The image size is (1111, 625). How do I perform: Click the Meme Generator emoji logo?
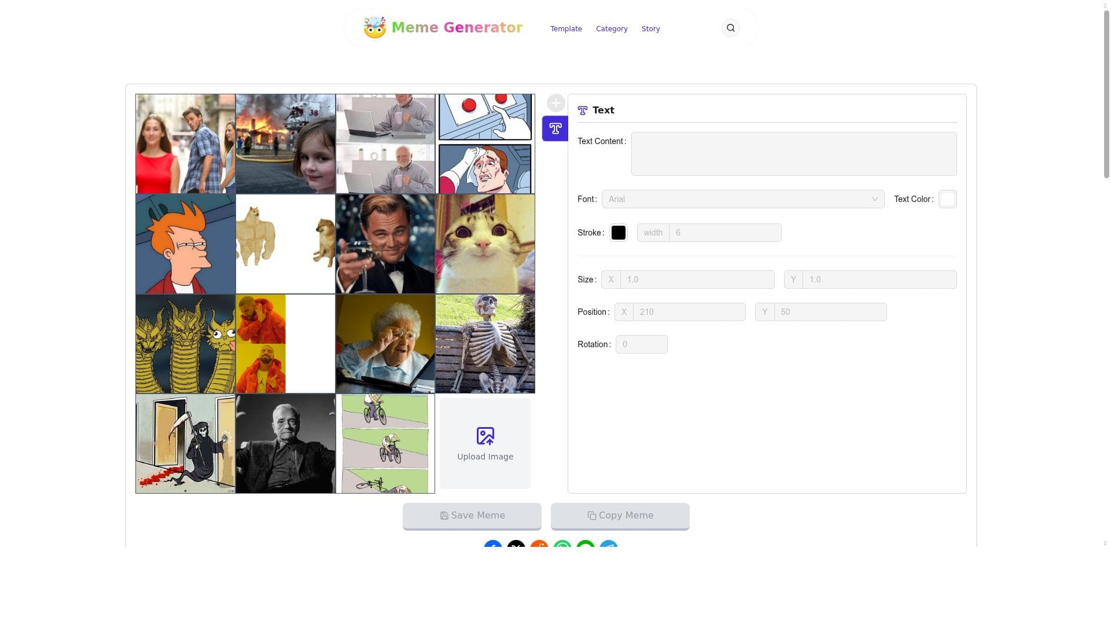pyautogui.click(x=374, y=27)
